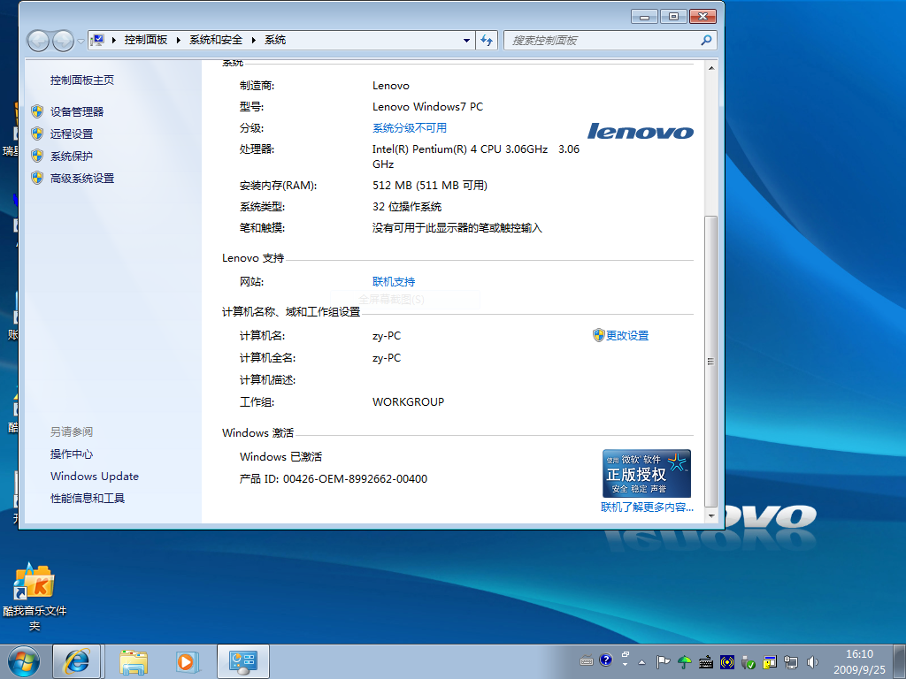906x679 pixels.
Task: Go to 控制面板 in the breadcrumb
Action: (146, 40)
